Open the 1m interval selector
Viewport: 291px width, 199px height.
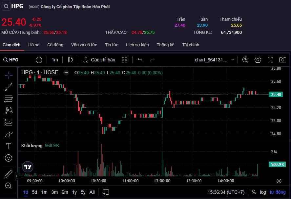[x=54, y=60]
